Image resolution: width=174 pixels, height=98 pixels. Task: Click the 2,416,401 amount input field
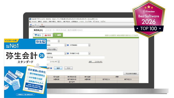52,62
